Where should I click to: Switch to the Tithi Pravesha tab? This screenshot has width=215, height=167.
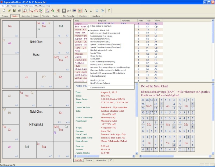(x=69, y=16)
